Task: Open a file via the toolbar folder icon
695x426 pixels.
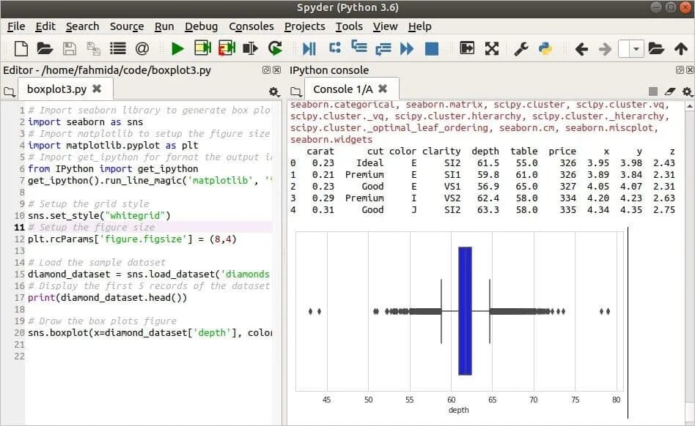Action: [45, 48]
